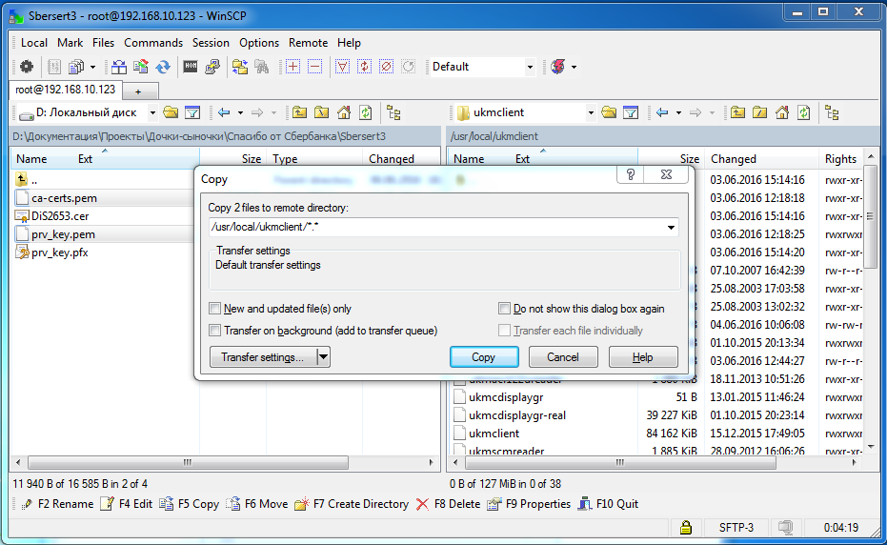The height and width of the screenshot is (545, 887).
Task: Click the local panel filter icon
Action: (x=192, y=112)
